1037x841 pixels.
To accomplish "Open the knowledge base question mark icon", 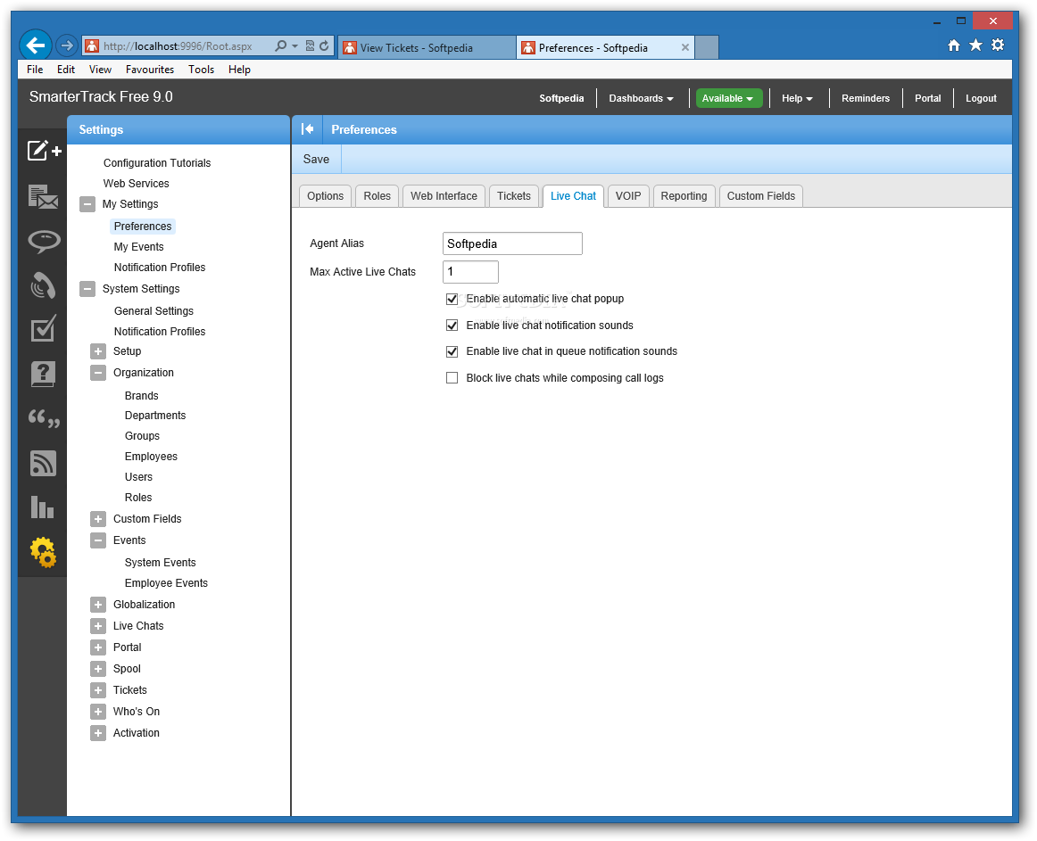I will coord(43,374).
